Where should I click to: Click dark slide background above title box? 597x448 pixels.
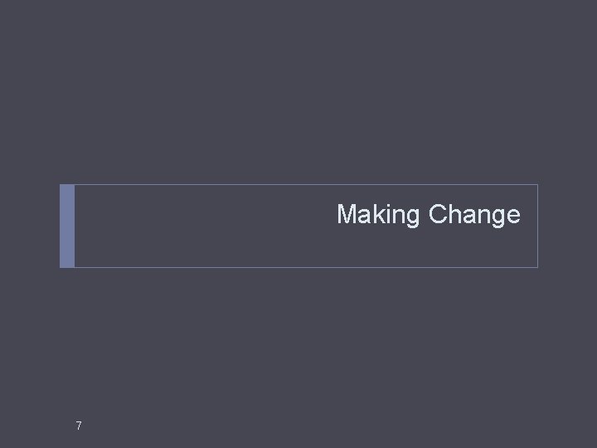298,91
